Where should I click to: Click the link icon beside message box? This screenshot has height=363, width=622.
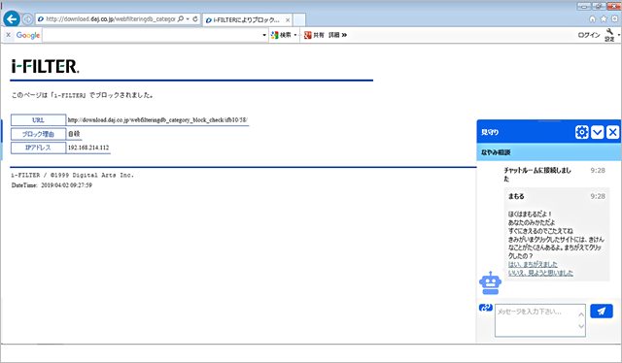[x=486, y=308]
